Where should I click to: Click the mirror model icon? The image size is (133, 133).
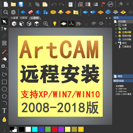point(88,5)
